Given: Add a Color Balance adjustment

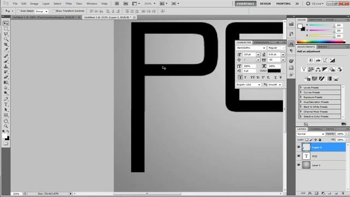Looking at the screenshot, I should pos(318,69).
